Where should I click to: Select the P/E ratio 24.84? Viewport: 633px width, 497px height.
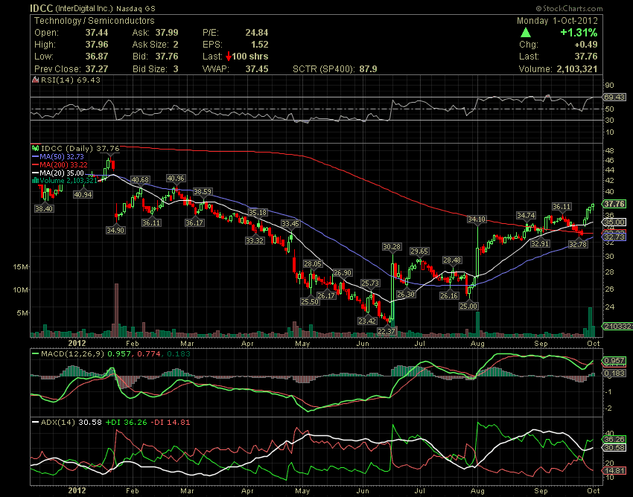(x=257, y=33)
